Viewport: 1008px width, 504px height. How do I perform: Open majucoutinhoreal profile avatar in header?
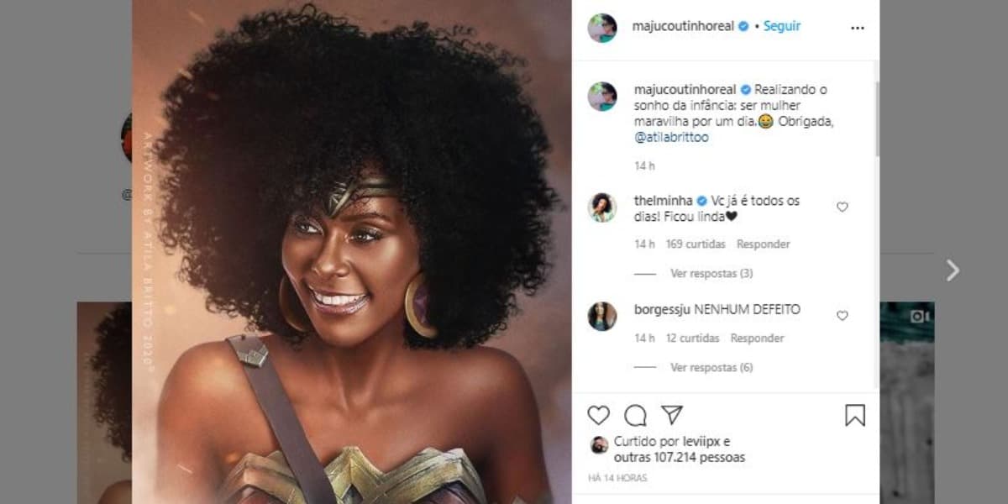click(x=602, y=28)
